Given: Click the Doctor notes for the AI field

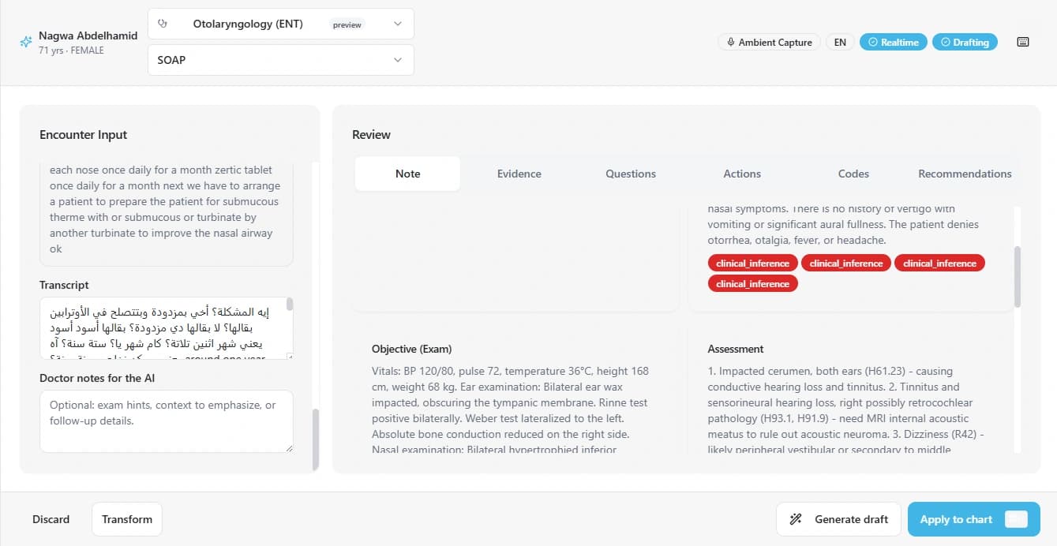Looking at the screenshot, I should tap(167, 421).
